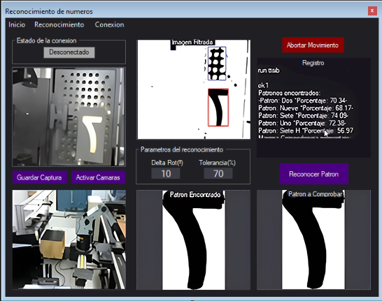Click the 'Registro' heading
The width and height of the screenshot is (382, 301).
[x=313, y=63]
